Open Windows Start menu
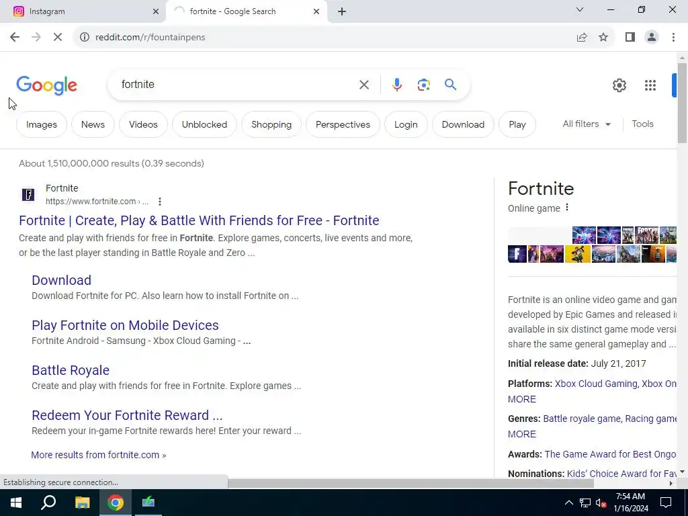688x516 pixels. (x=16, y=503)
